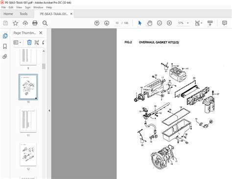Viewport: 232px width, 179px height.
Task: Select the arrow selection tool
Action: tap(140, 23)
